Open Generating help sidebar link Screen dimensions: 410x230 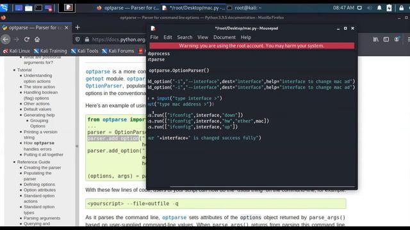(x=39, y=115)
